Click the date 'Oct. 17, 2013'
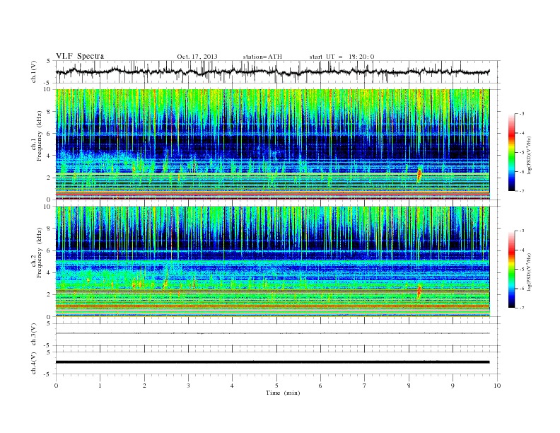This screenshot has width=560, height=433. [197, 57]
